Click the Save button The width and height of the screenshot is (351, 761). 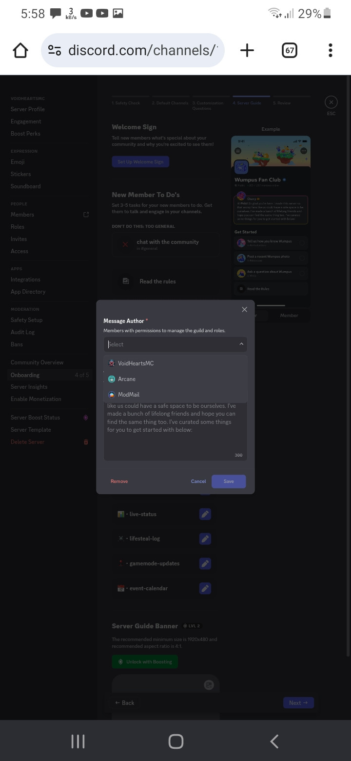[x=229, y=481]
